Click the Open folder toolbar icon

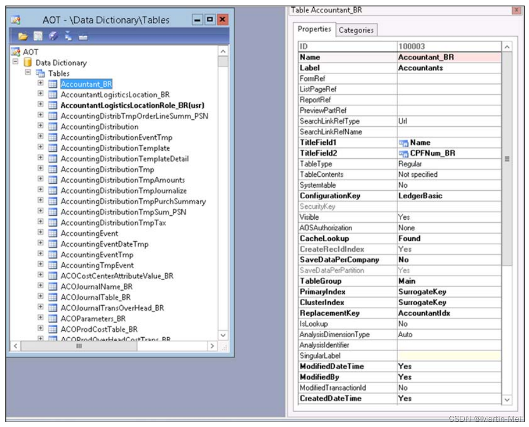(22, 36)
